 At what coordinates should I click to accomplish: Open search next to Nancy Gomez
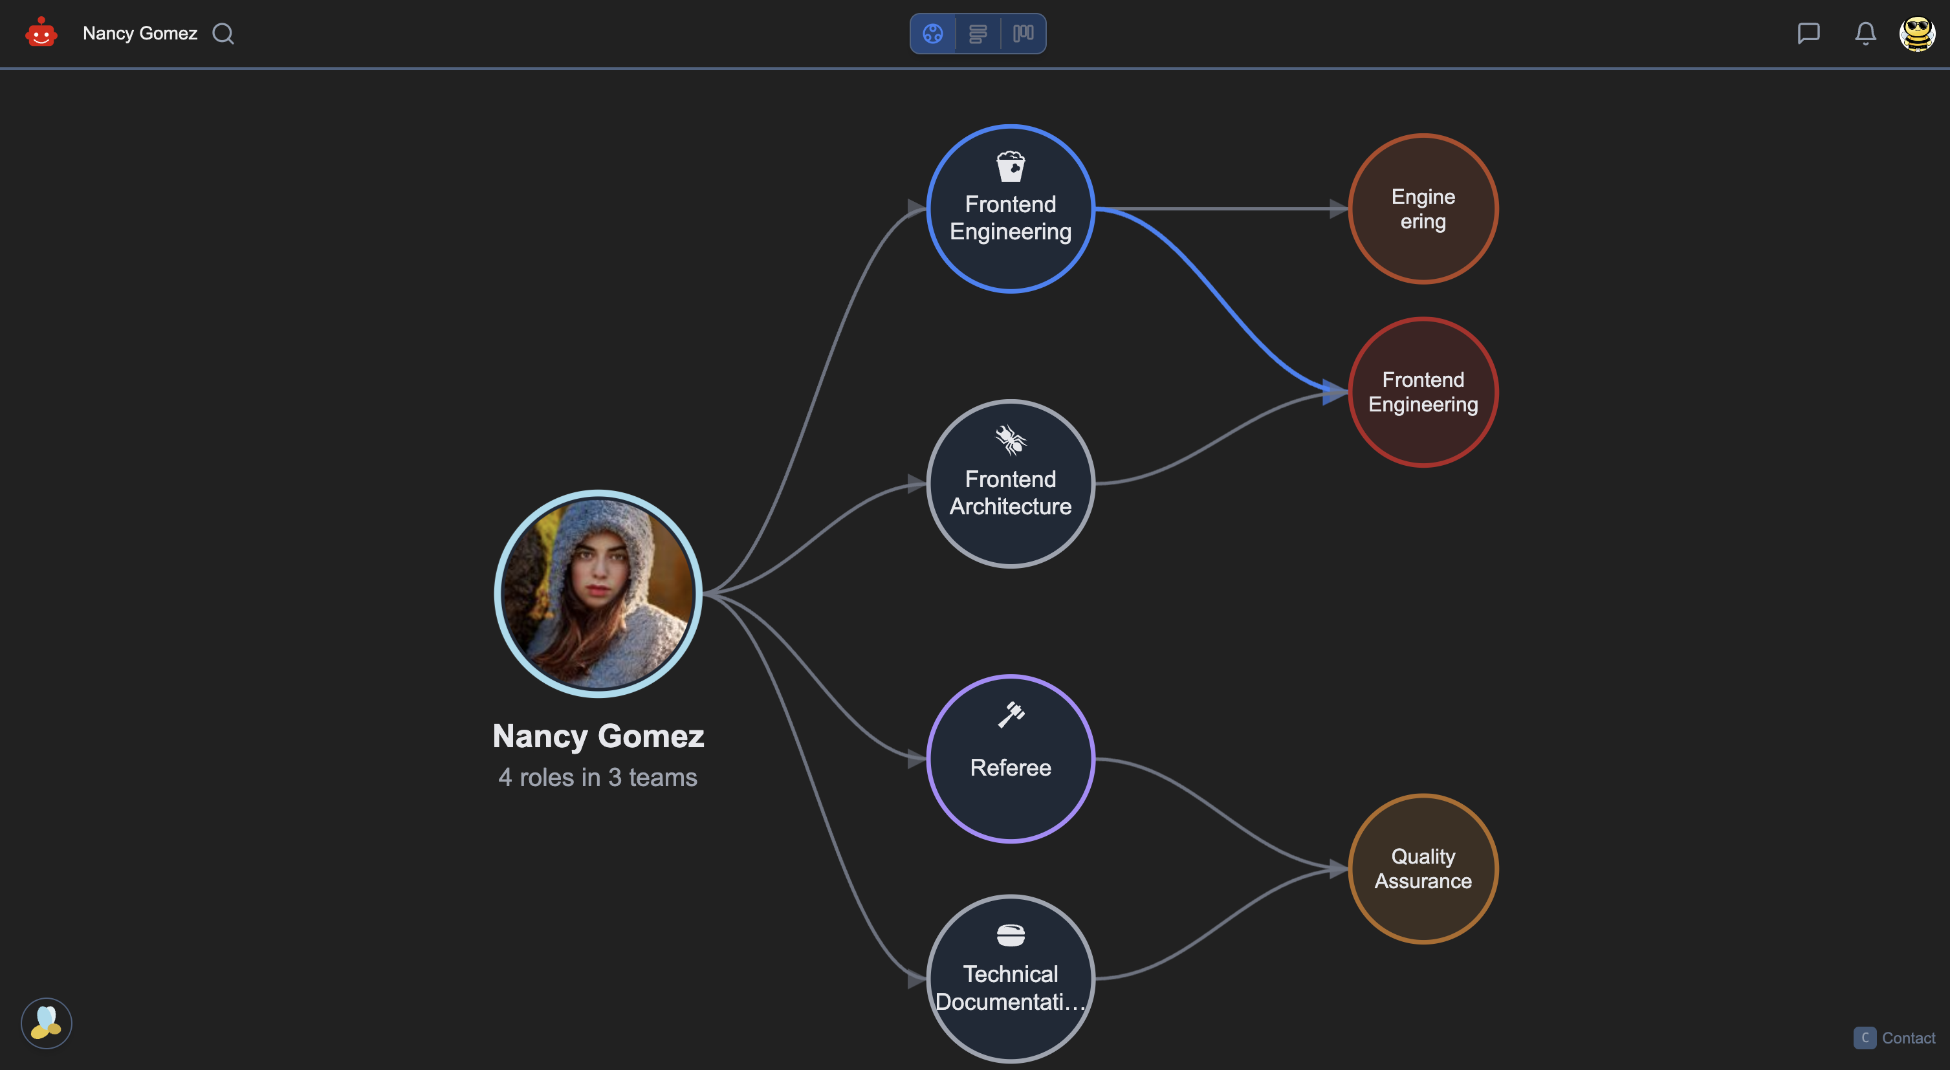click(223, 33)
